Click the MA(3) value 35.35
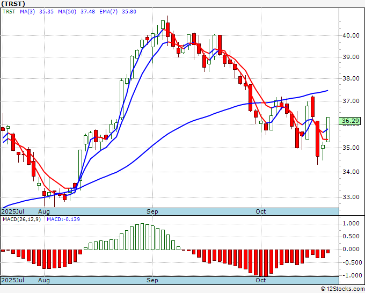Screen dimensions: 365x293 pos(46,12)
